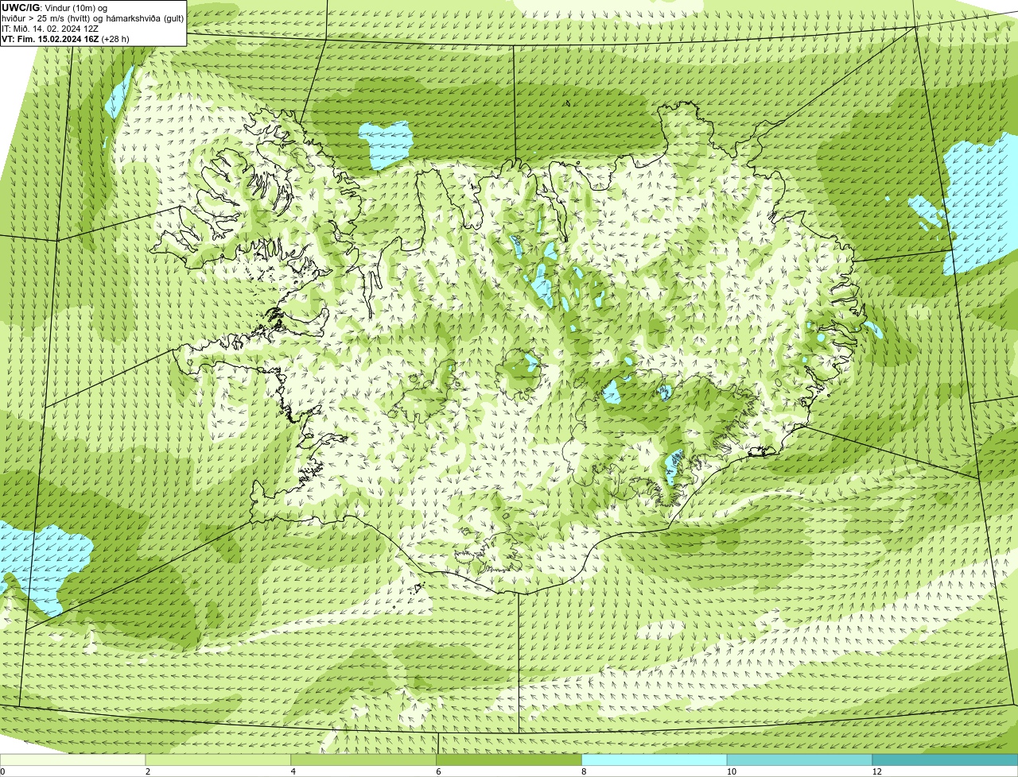
Task: Click the 6–8 m/s dark green legend swatch
Action: 509,760
